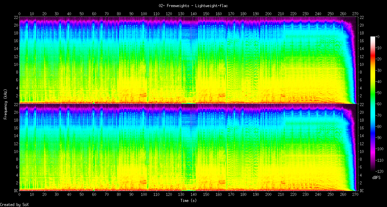Screen dimensions: 387x207
Task: Click the 0 second tick on bottom time axis
Action: pos(19,195)
